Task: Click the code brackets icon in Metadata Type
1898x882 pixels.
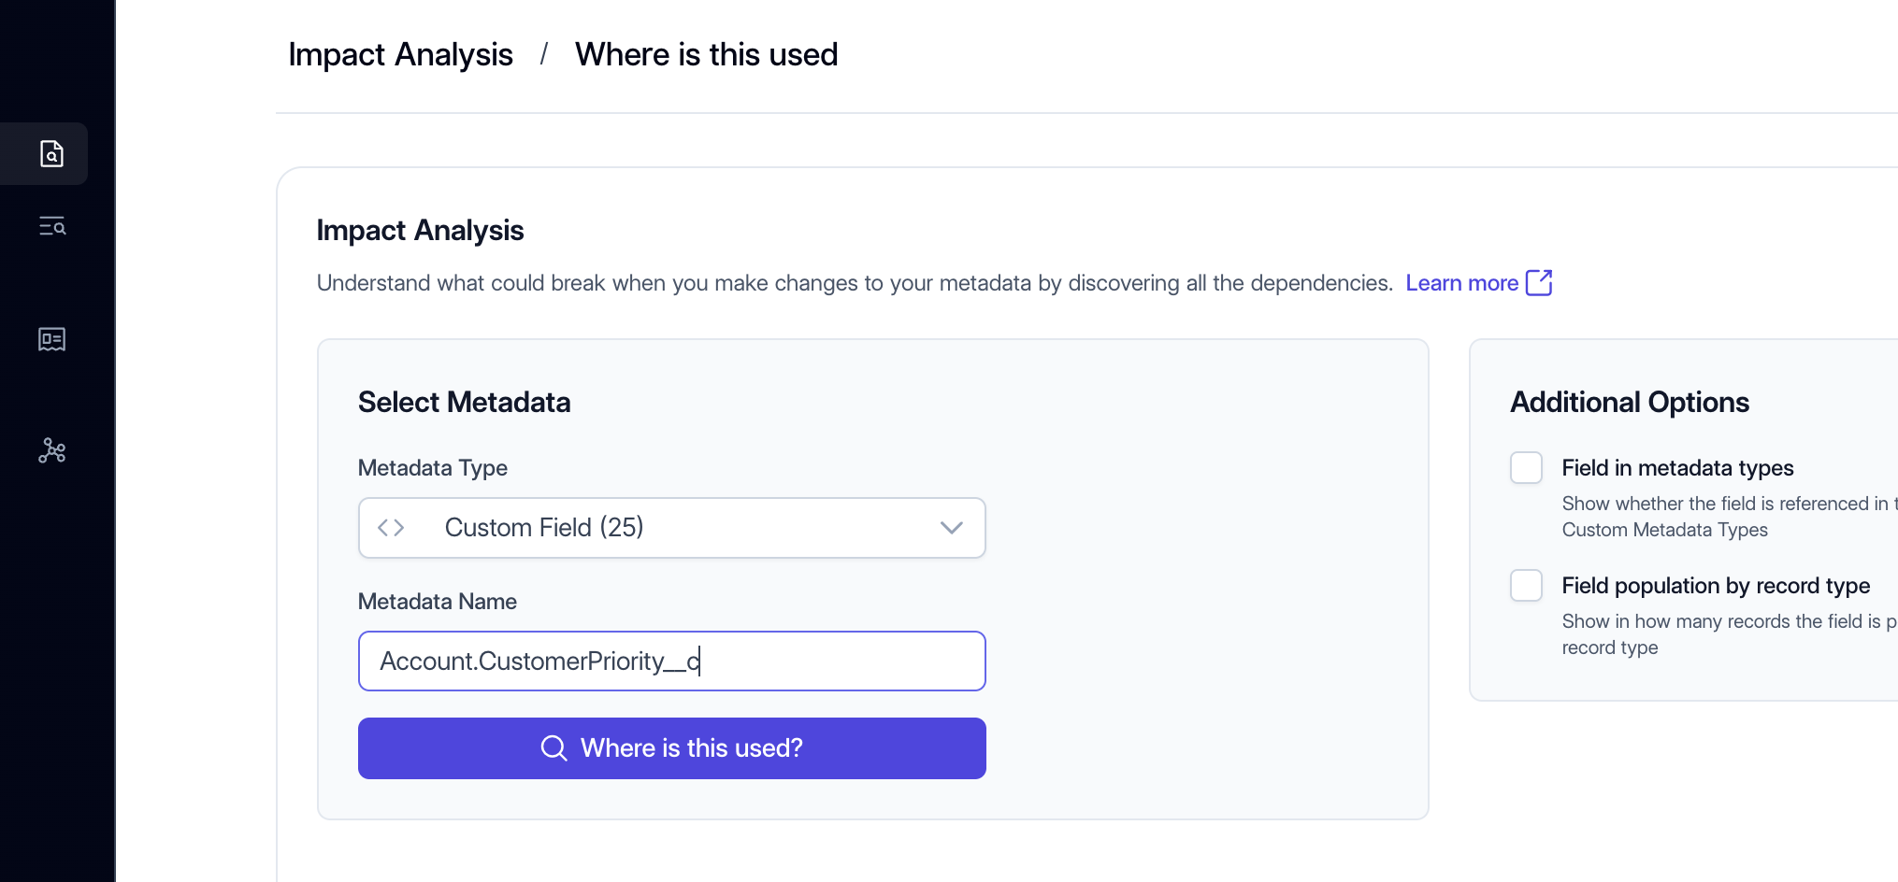Action: pyautogui.click(x=391, y=528)
